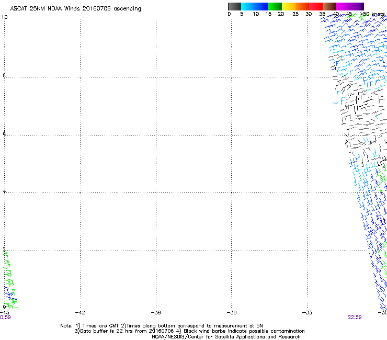Click the gray 0–5 knots color bar segment

pos(234,6)
